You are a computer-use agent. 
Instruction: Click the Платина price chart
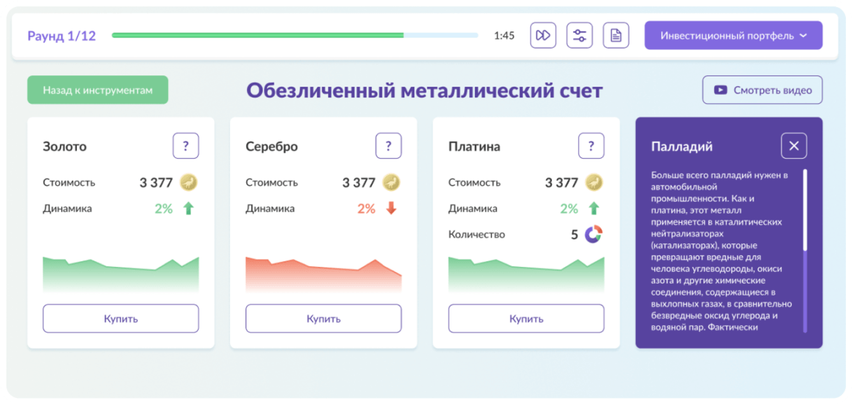(x=526, y=274)
